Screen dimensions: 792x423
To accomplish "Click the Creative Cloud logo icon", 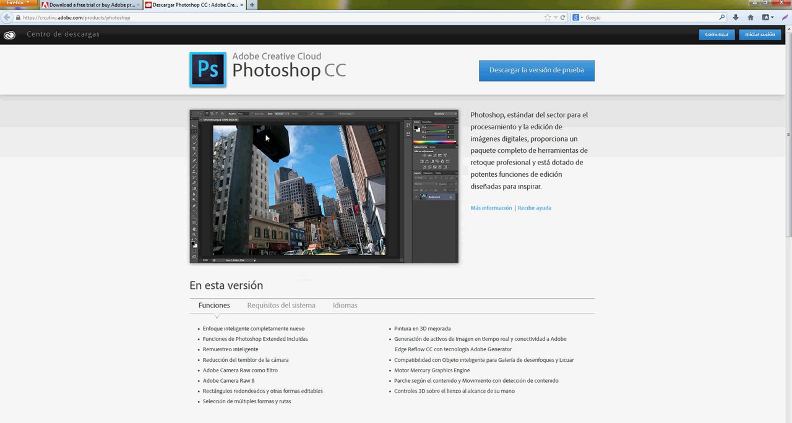I will [10, 35].
